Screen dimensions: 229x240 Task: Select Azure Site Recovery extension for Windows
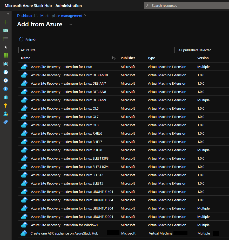coord(64,225)
